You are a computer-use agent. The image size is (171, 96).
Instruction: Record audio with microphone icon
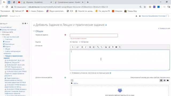click(113, 47)
